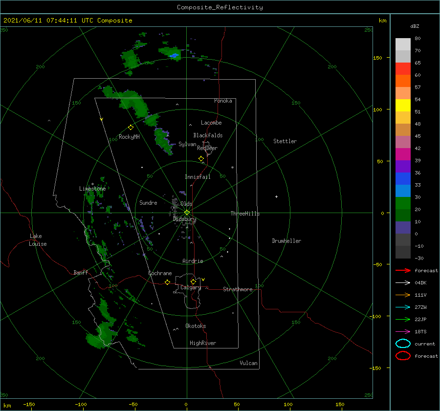Click the Didsbury label

click(184, 219)
